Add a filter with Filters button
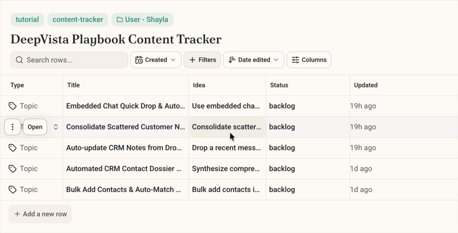458x233 pixels. pos(202,60)
